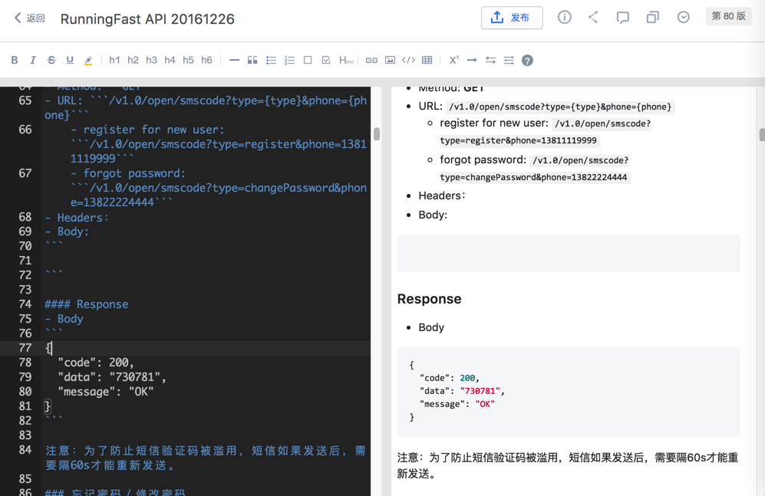Screen dimensions: 765x496
Task: Open version history 第 80 版
Action: click(728, 16)
